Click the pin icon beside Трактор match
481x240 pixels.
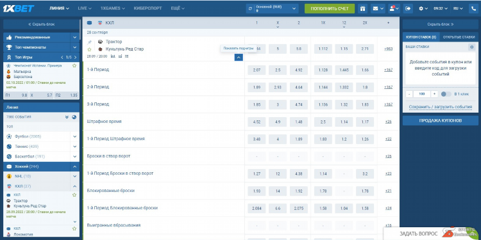[89, 42]
